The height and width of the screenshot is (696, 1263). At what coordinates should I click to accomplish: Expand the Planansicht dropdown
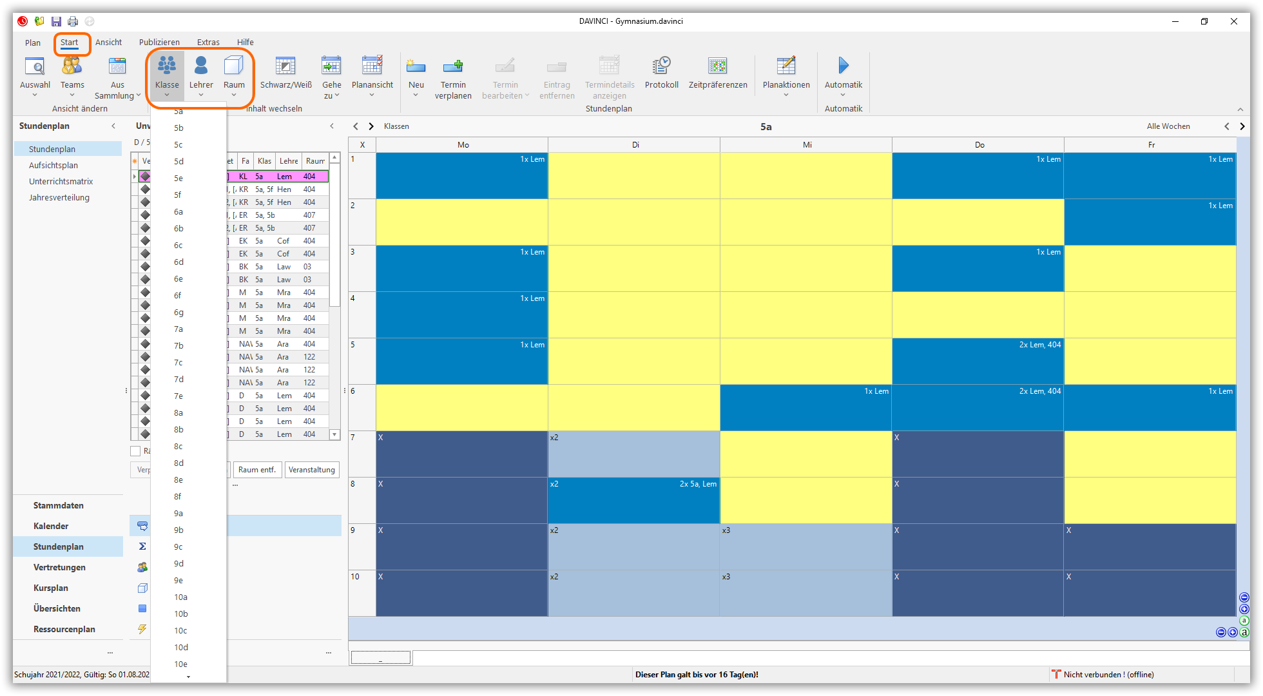pos(372,95)
